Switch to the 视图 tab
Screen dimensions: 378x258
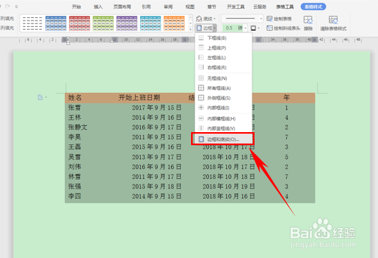(x=190, y=7)
